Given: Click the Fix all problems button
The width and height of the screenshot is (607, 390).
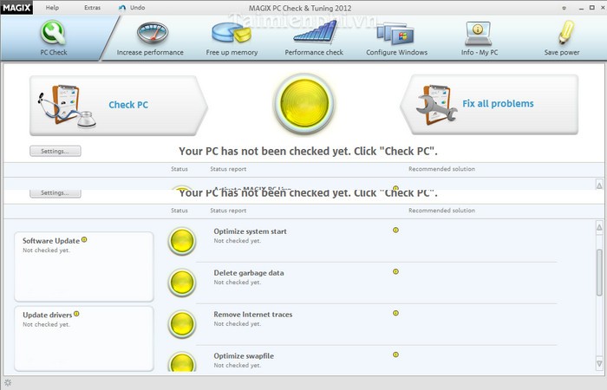Looking at the screenshot, I should (x=489, y=105).
